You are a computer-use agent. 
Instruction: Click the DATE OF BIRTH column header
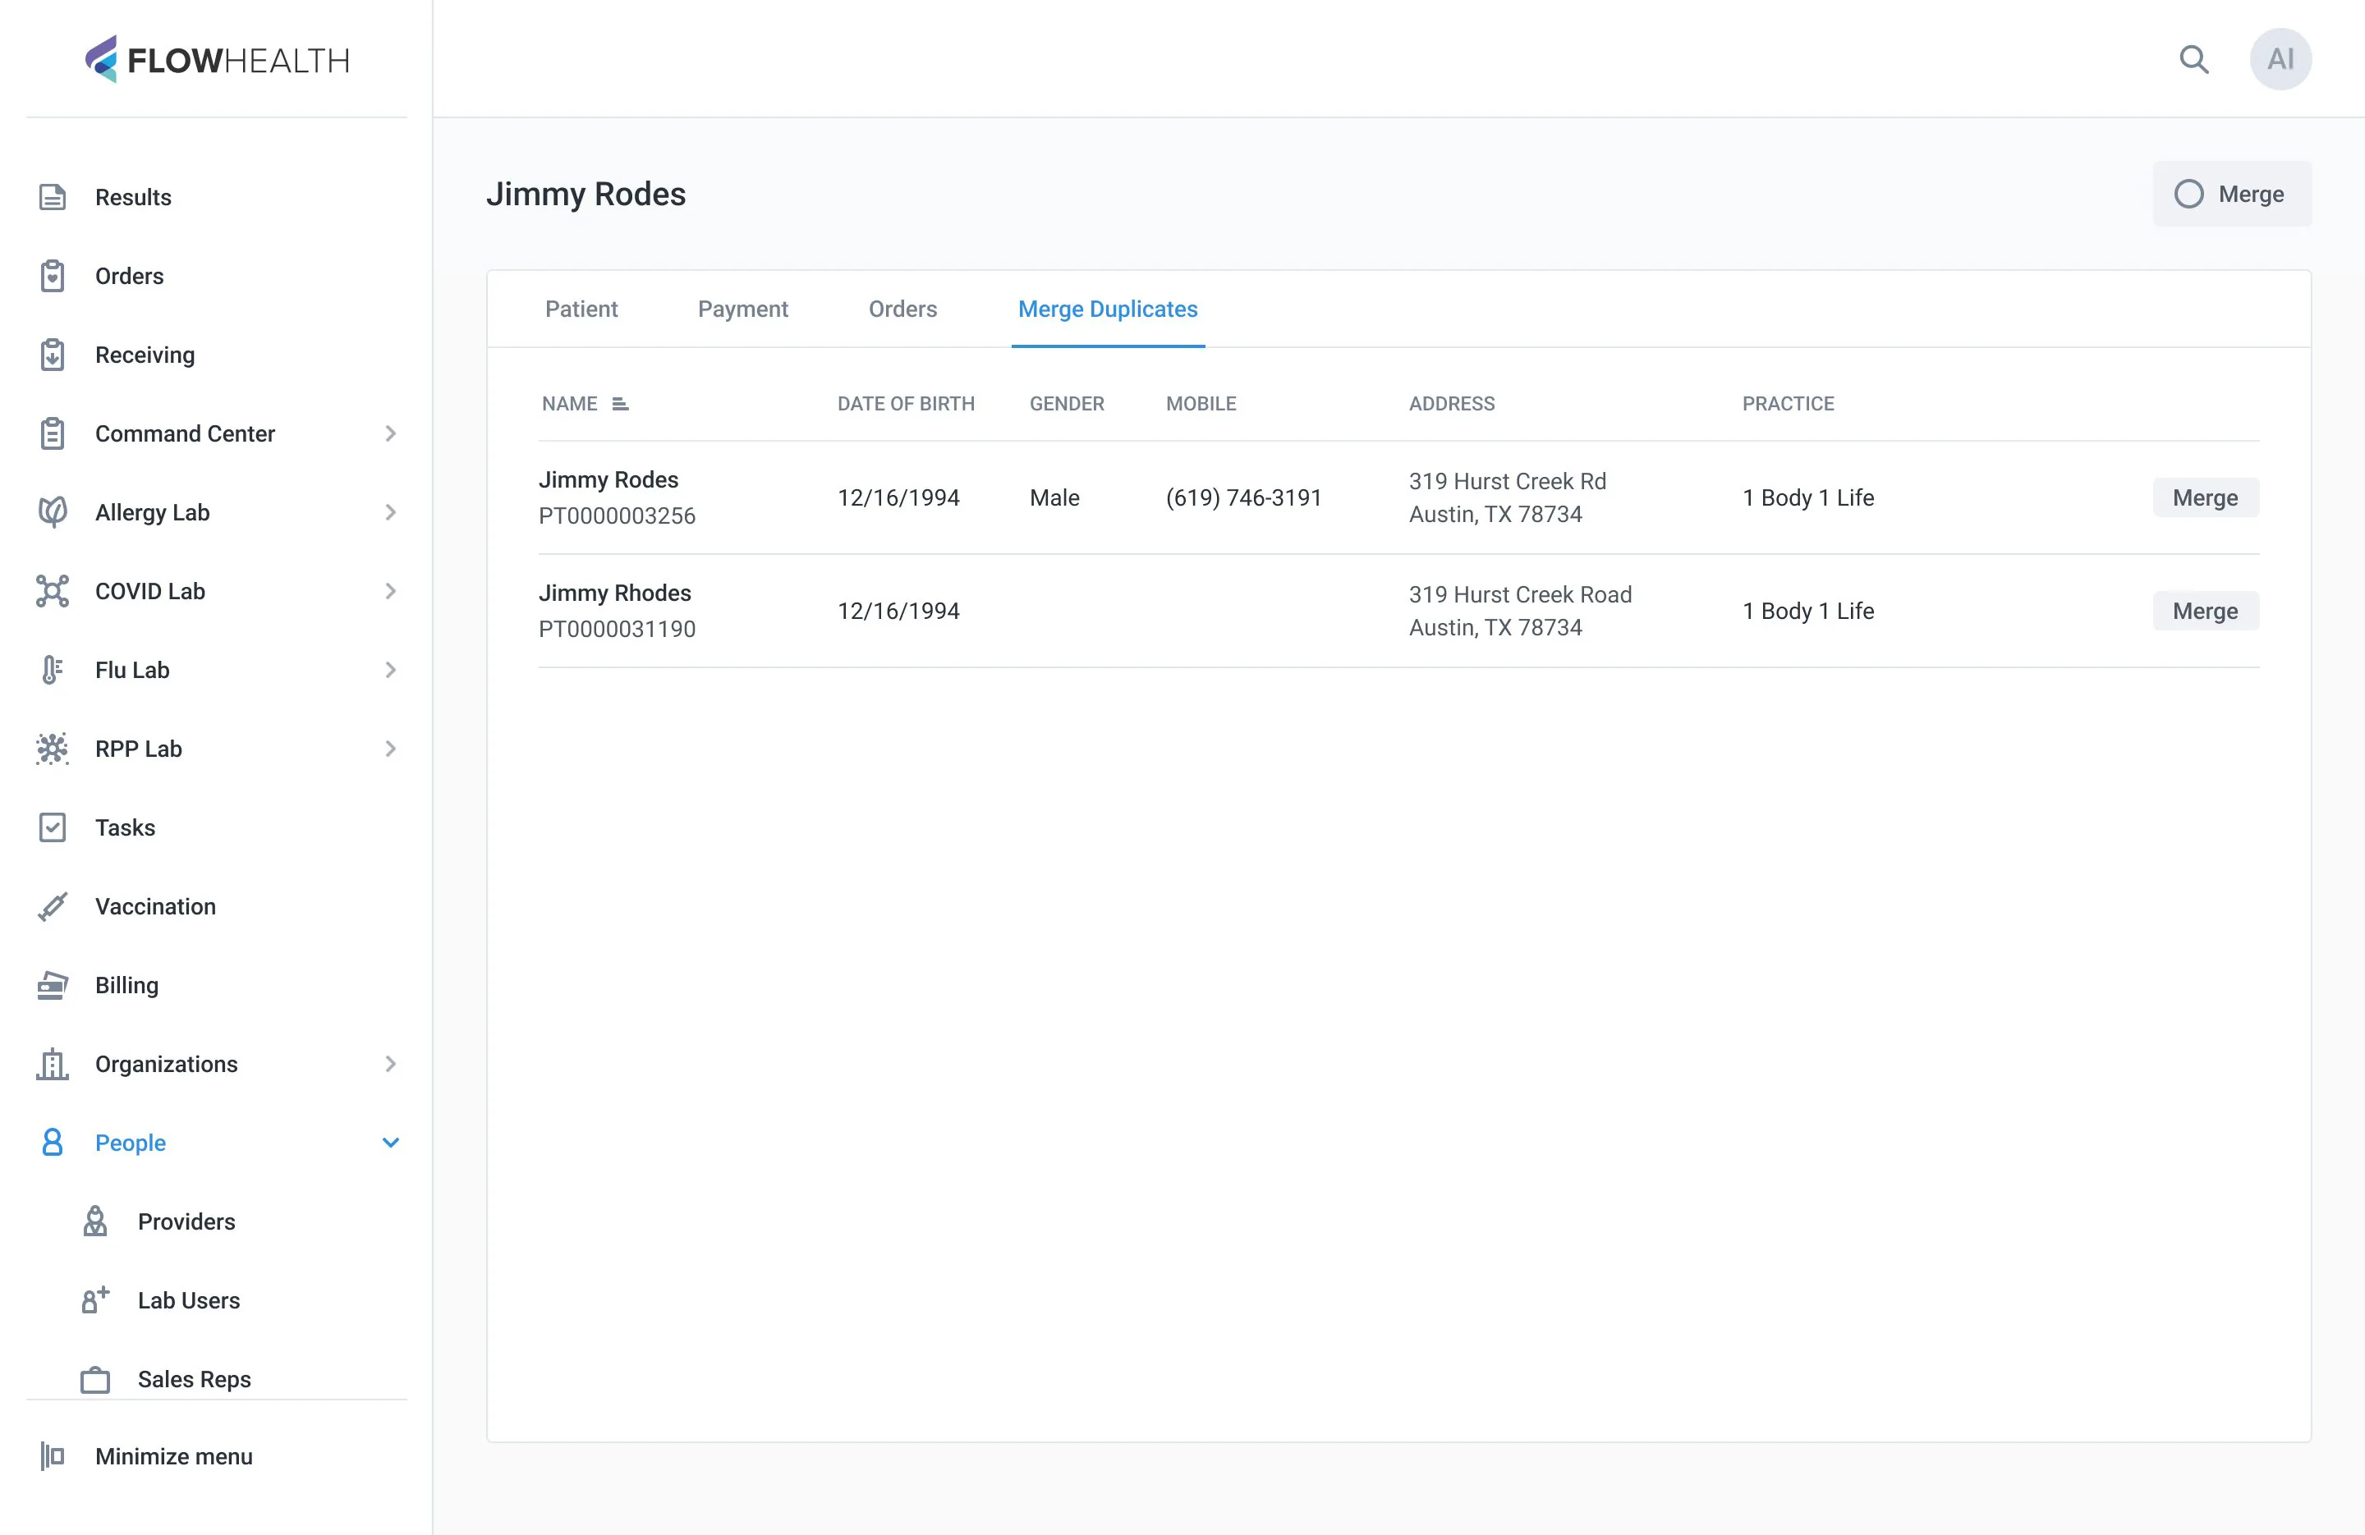coord(905,403)
